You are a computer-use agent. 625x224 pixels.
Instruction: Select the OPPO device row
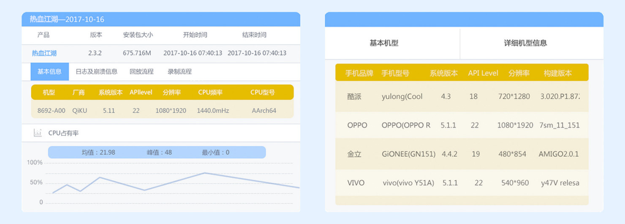pyautogui.click(x=462, y=125)
